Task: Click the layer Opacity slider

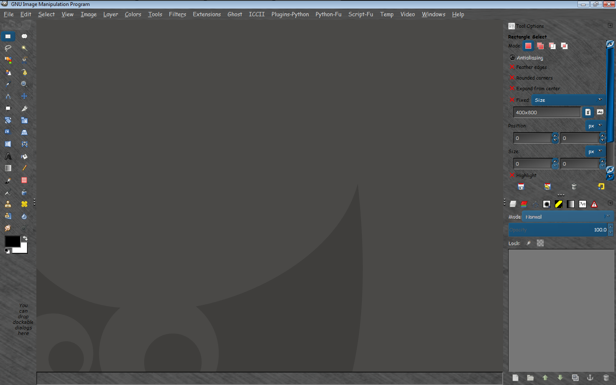Action: (x=558, y=230)
